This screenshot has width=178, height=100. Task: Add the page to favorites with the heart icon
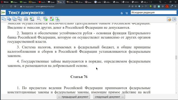pos(146,6)
